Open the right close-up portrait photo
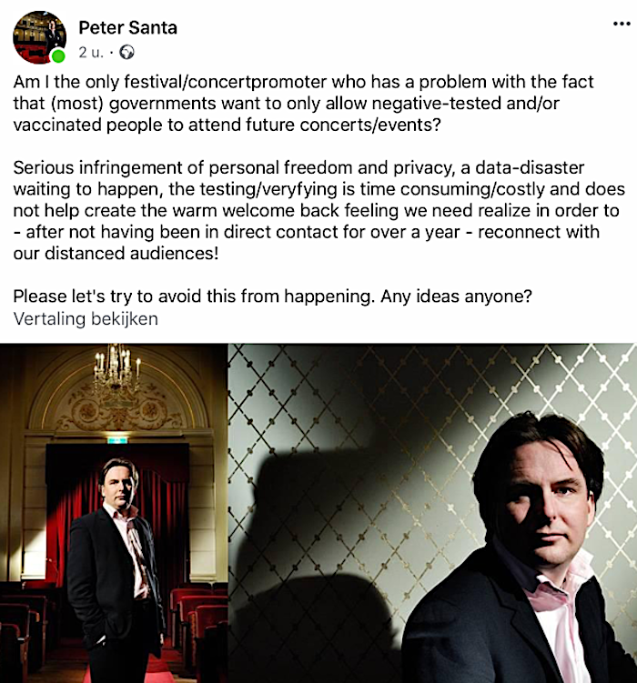 (x=432, y=513)
